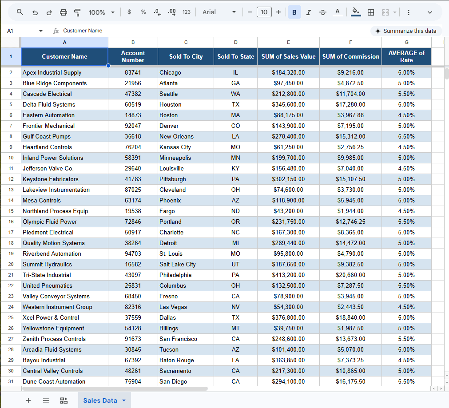The height and width of the screenshot is (408, 449).
Task: Open the all sheets list menu
Action: 46,400
